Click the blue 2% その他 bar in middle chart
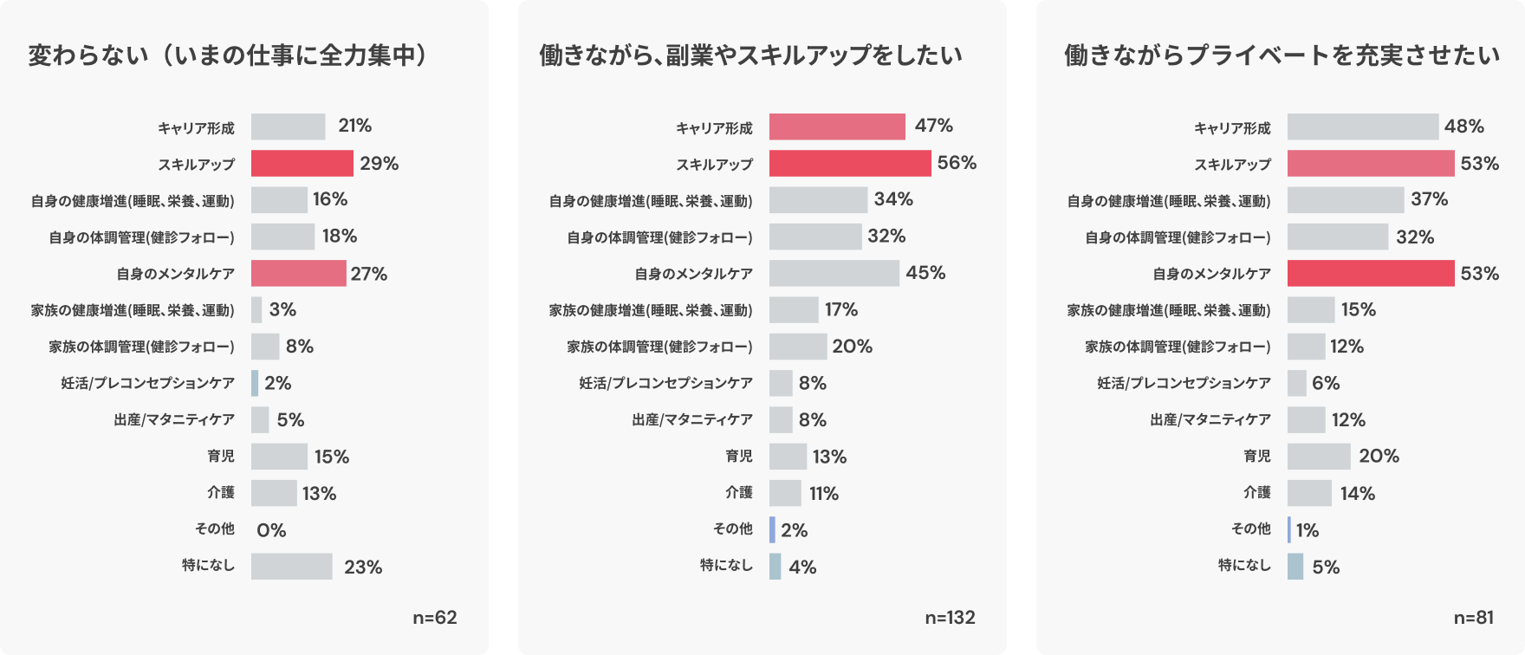 coord(772,529)
